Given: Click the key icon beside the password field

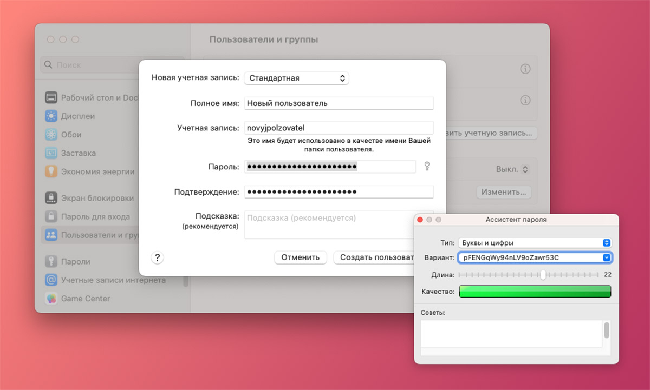Looking at the screenshot, I should pyautogui.click(x=427, y=167).
